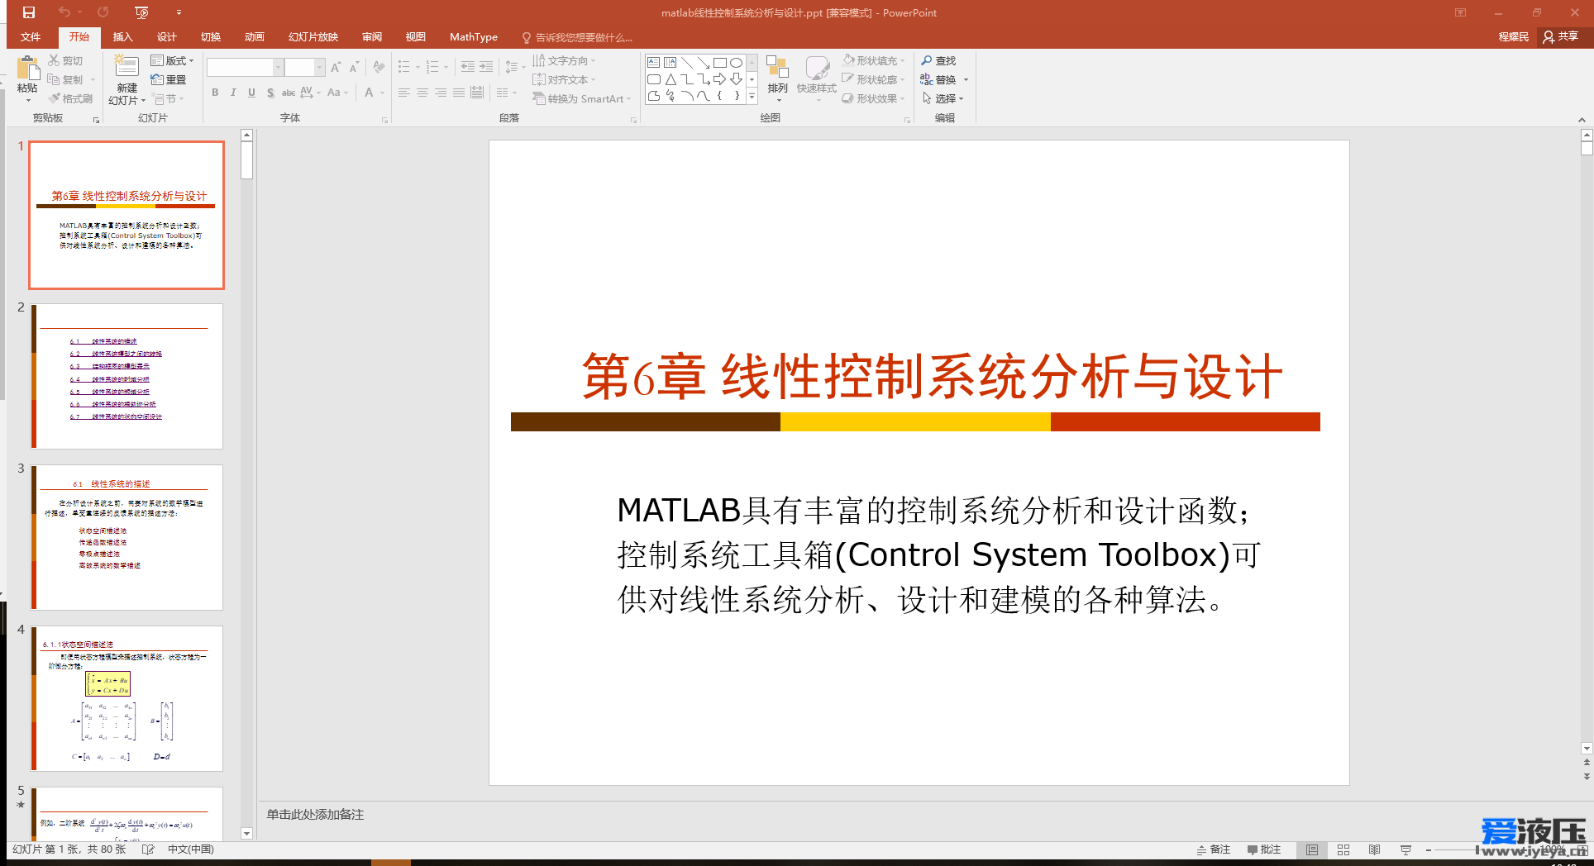The image size is (1594, 866).
Task: Switch to the Design (设计) tab
Action: tap(167, 37)
